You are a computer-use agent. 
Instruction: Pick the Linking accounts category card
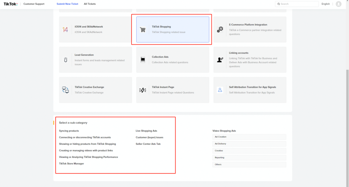pyautogui.click(x=250, y=60)
